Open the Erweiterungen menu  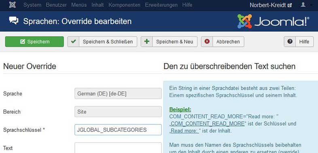(161, 5)
